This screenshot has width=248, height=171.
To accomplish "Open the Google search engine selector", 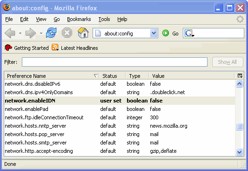I will [189, 33].
